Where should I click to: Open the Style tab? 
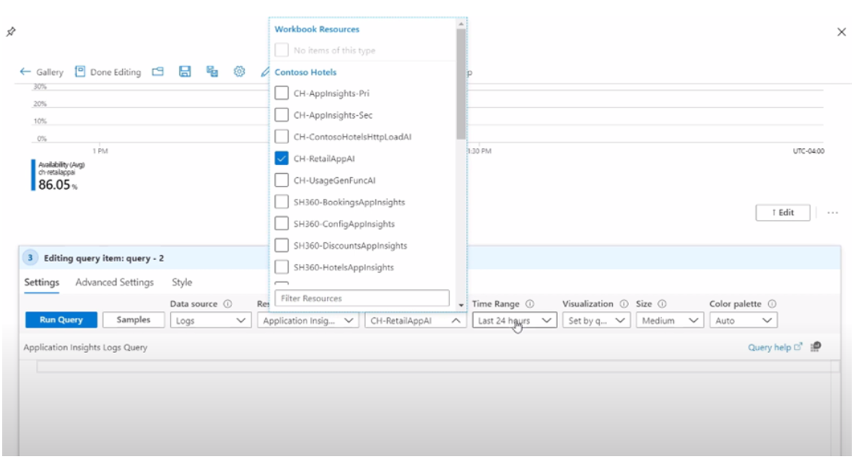pos(182,282)
